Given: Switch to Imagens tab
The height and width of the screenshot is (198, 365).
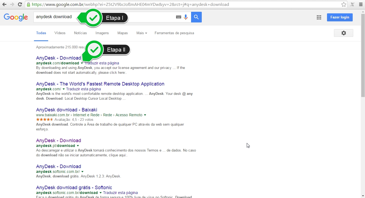Looking at the screenshot, I should click(102, 33).
